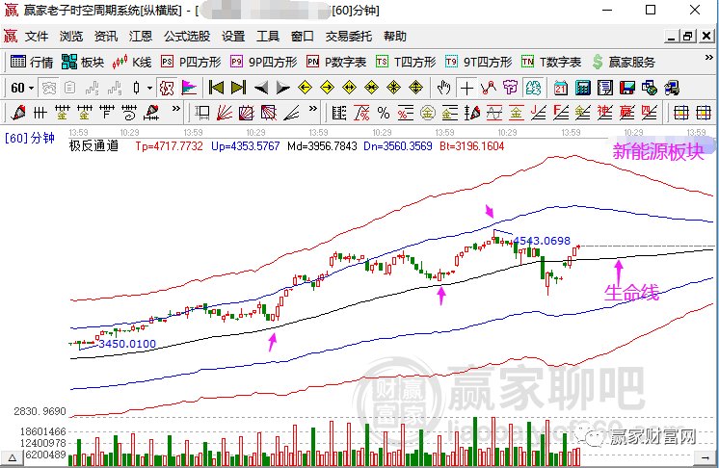Select the hand pan tool
Viewport: 719px width, 468px height.
(x=443, y=88)
